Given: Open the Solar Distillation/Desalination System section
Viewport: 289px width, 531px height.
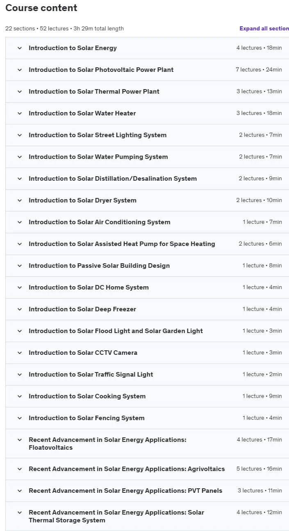Looking at the screenshot, I should click(147, 179).
